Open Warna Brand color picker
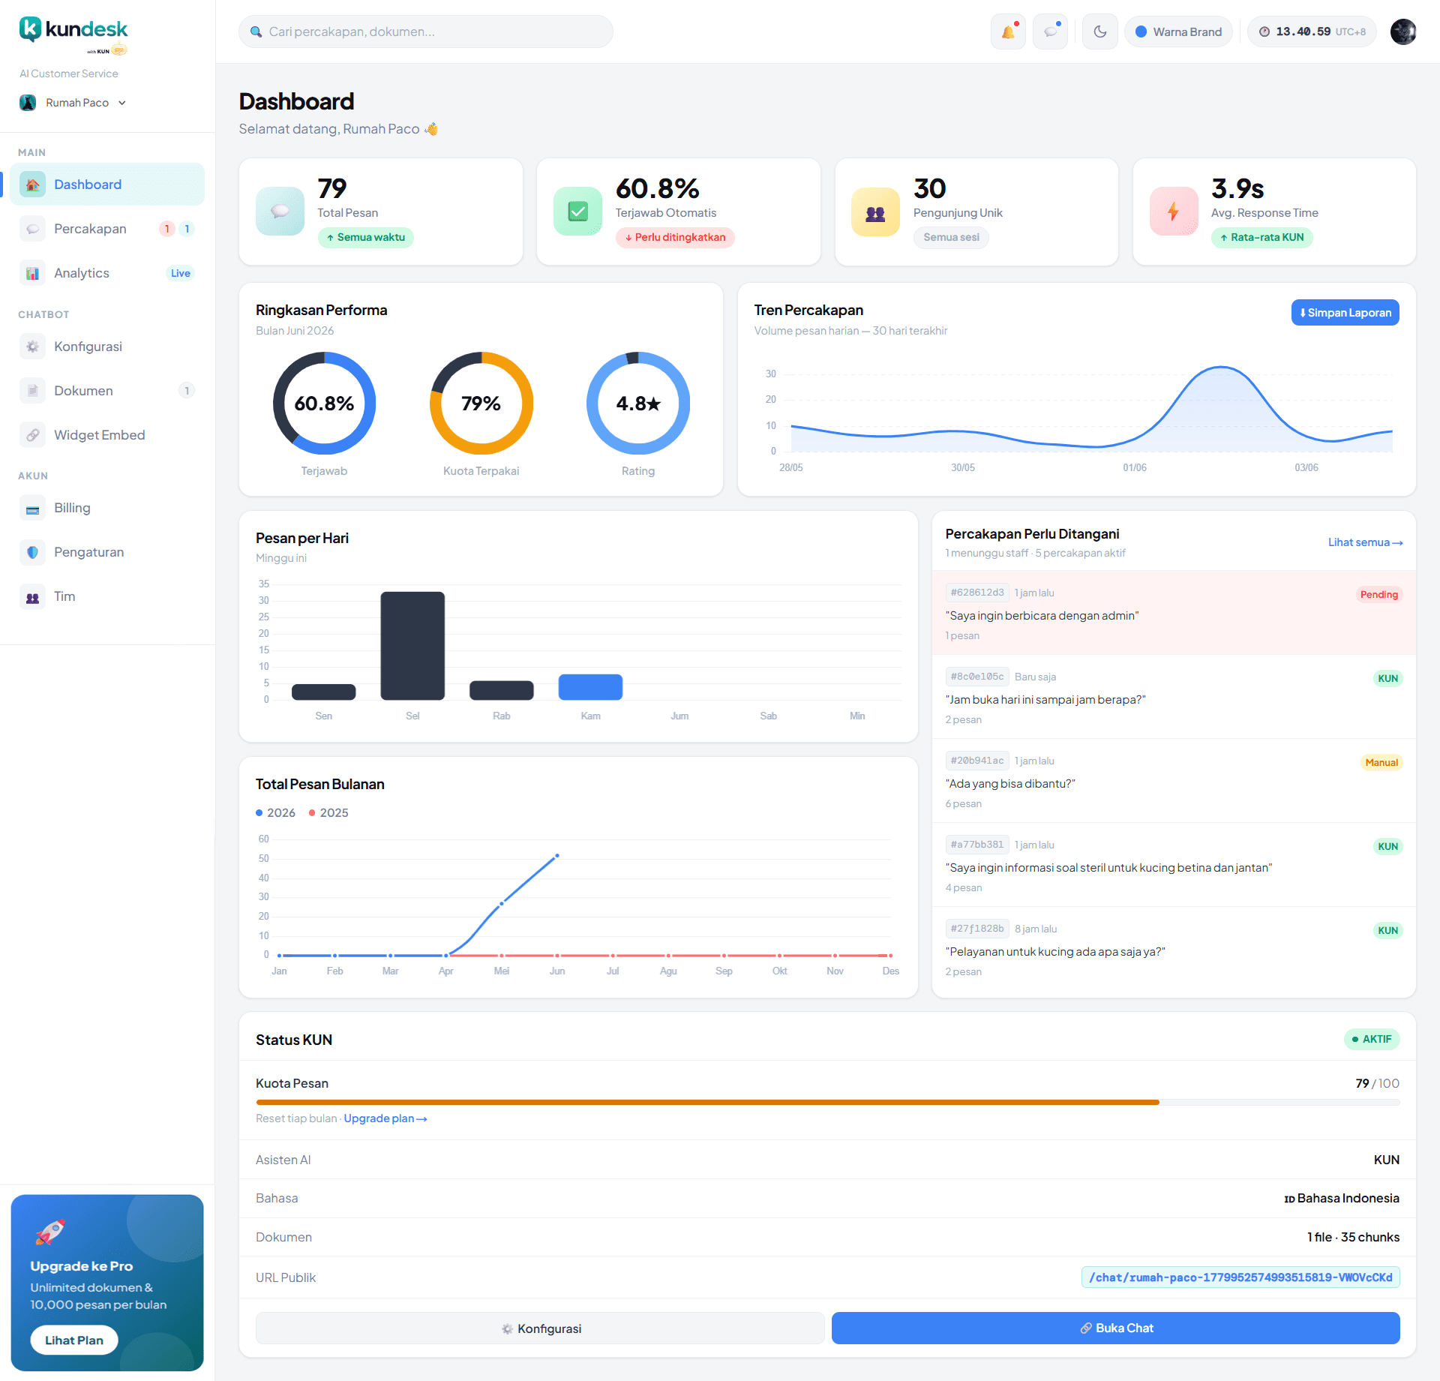1440x1381 pixels. [x=1178, y=32]
